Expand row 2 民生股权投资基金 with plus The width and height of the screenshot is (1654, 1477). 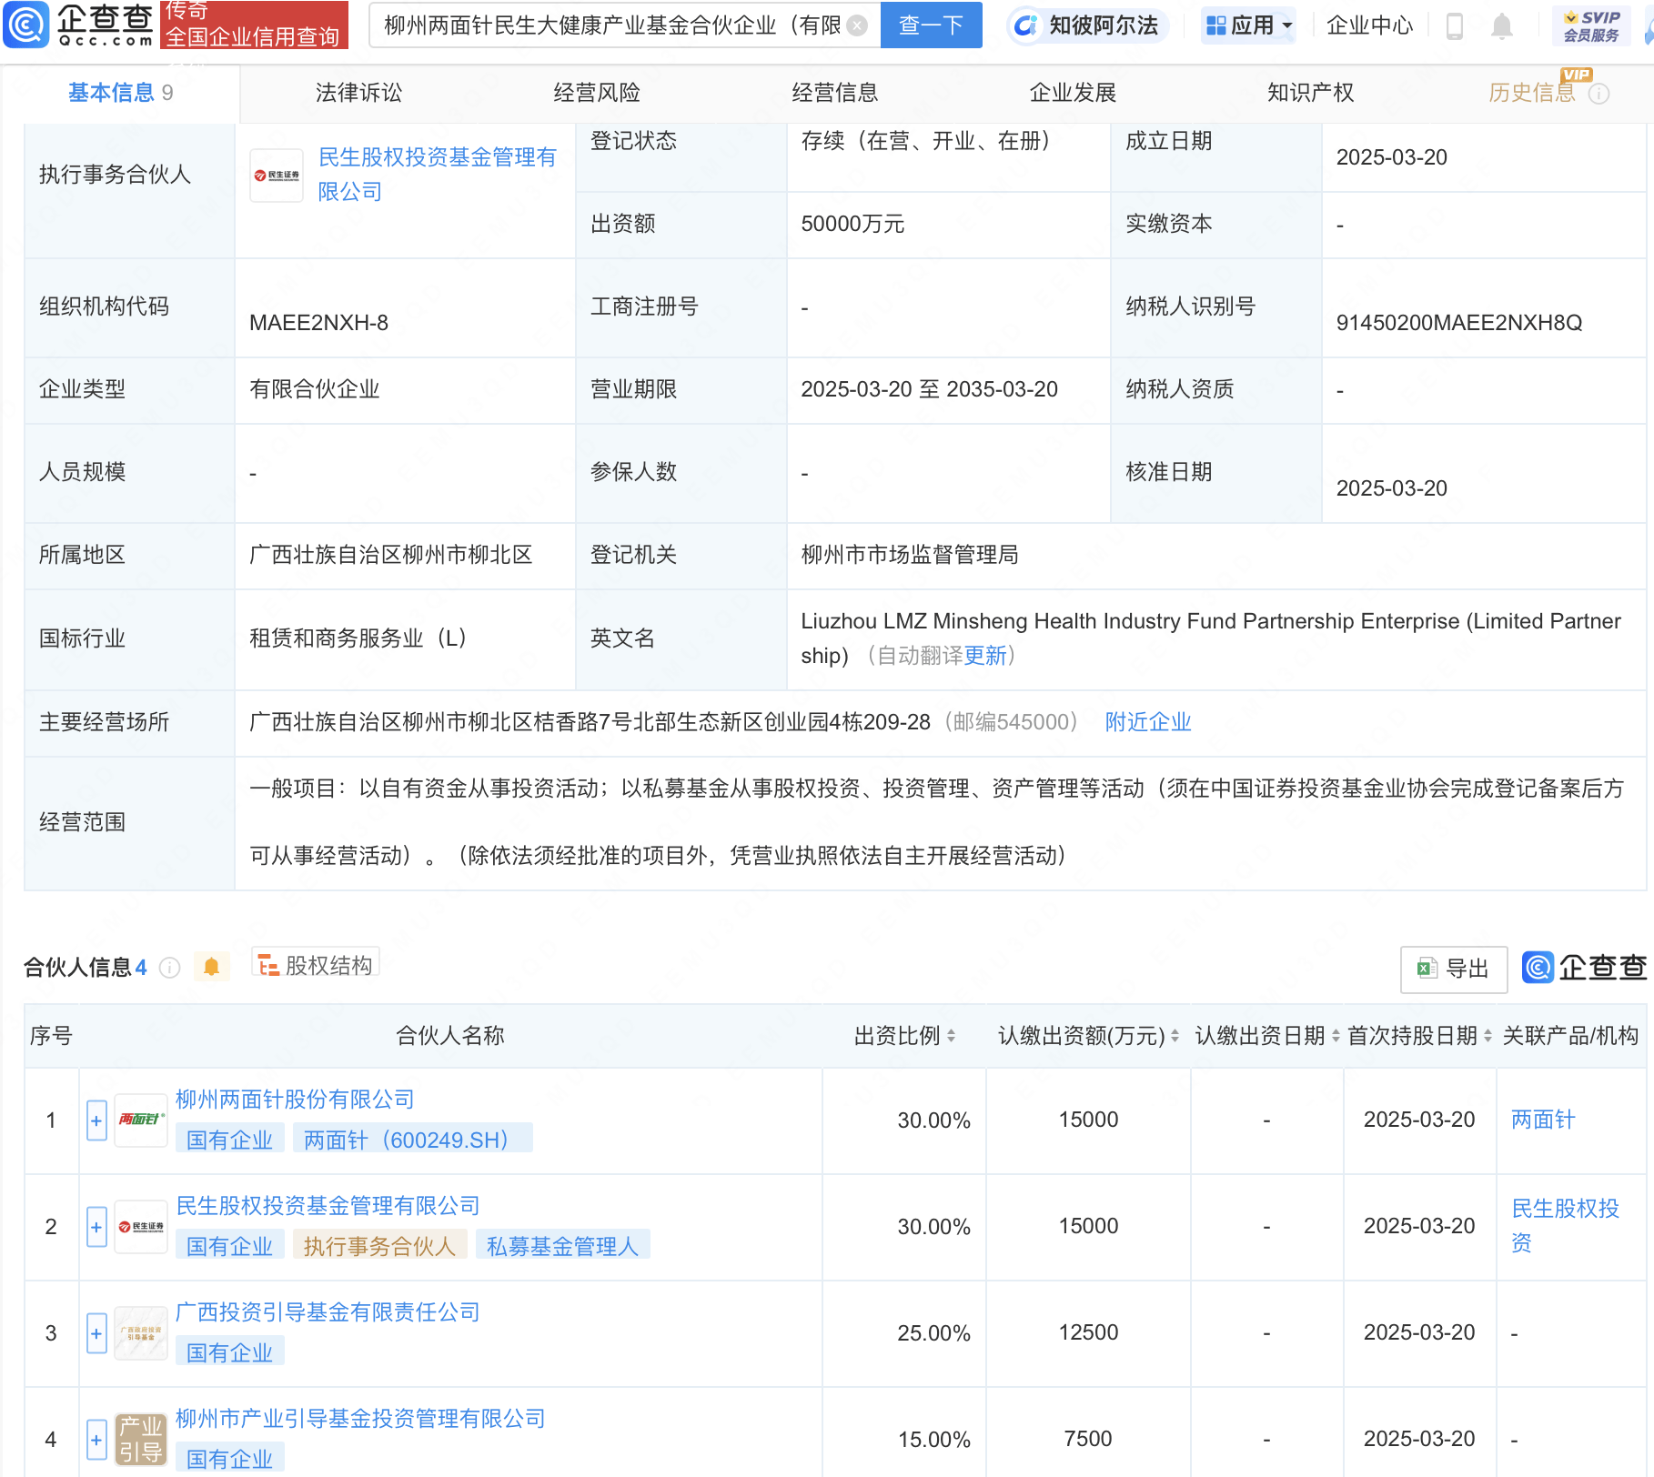click(x=96, y=1227)
